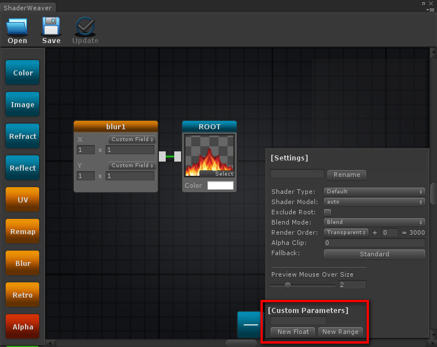Viewport: 437px width, 347px height.
Task: Select the blur1 node title bar
Action: tap(116, 126)
